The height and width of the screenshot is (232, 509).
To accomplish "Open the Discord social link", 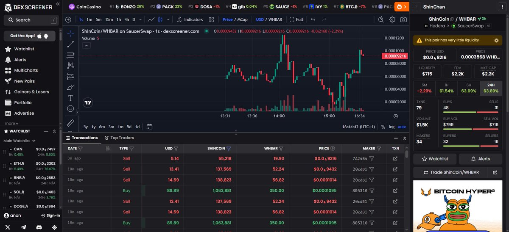I will (x=39, y=227).
